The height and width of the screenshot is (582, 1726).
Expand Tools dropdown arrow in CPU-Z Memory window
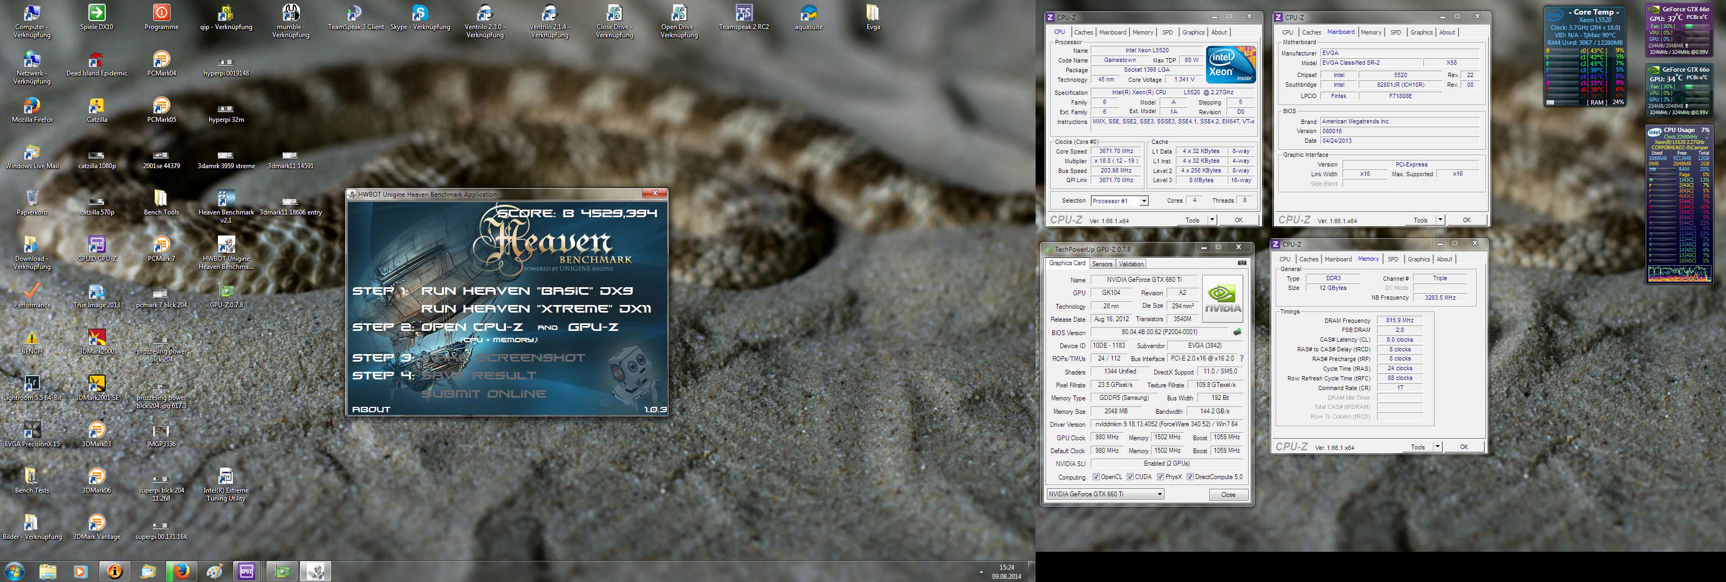[1437, 447]
